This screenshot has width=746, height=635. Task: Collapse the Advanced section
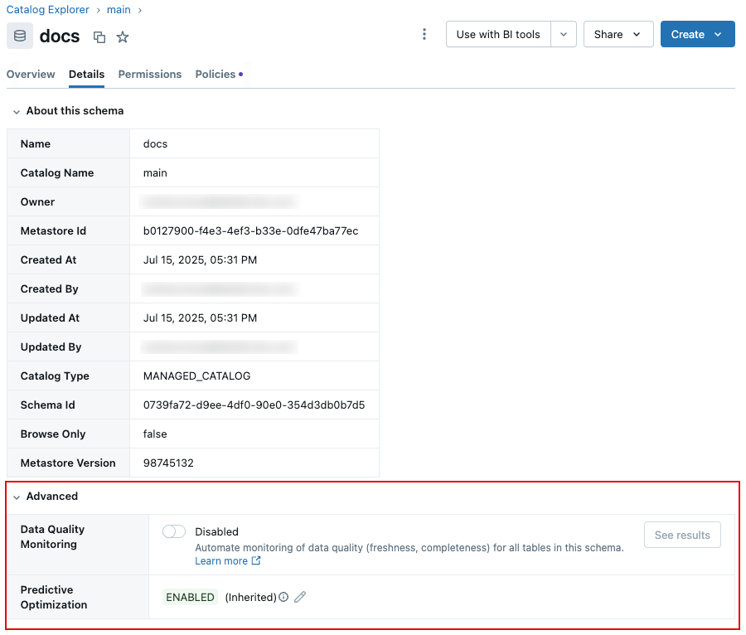(x=17, y=497)
